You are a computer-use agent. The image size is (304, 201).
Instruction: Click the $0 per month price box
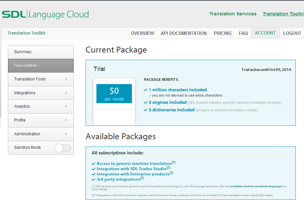114,94
